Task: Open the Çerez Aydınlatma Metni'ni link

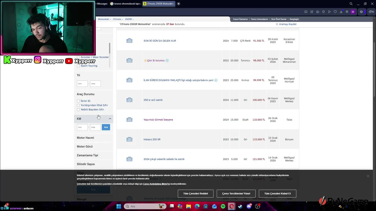Action: 157,184
